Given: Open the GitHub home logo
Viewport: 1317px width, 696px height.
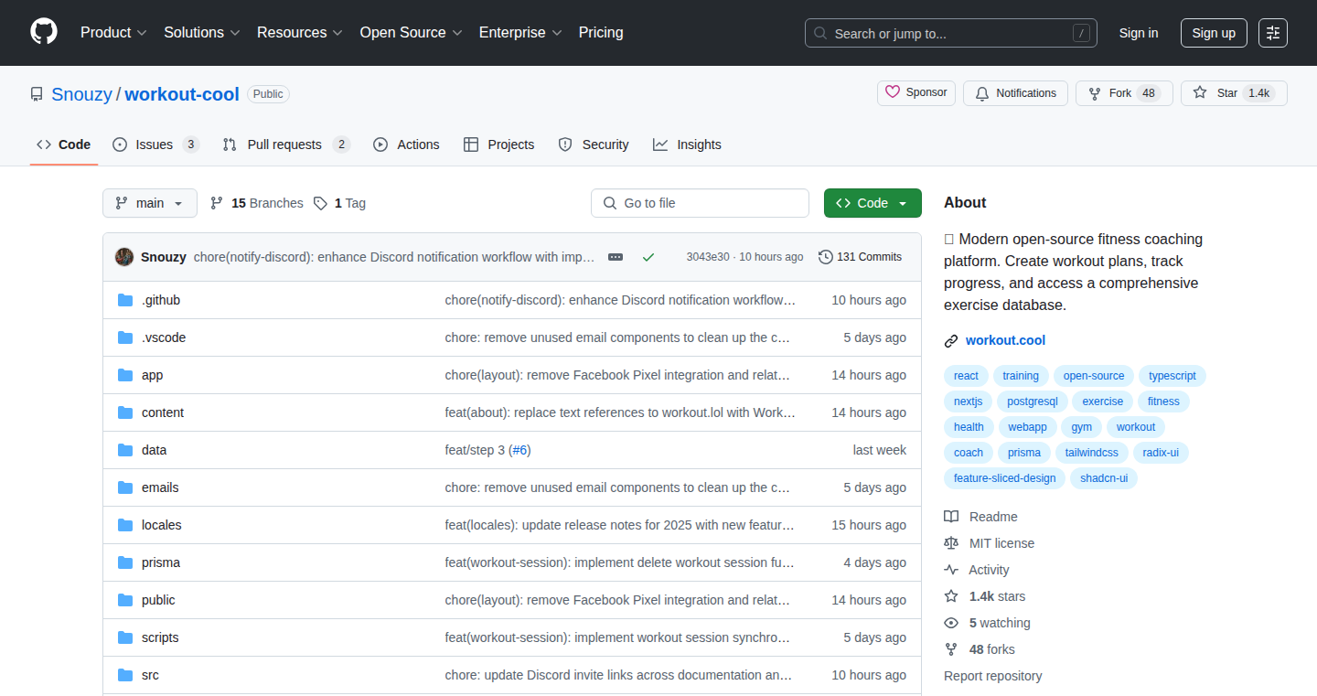Looking at the screenshot, I should point(44,32).
